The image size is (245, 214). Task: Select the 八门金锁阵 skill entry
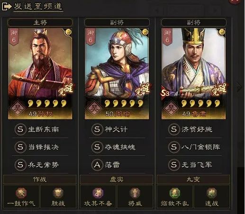point(193,147)
